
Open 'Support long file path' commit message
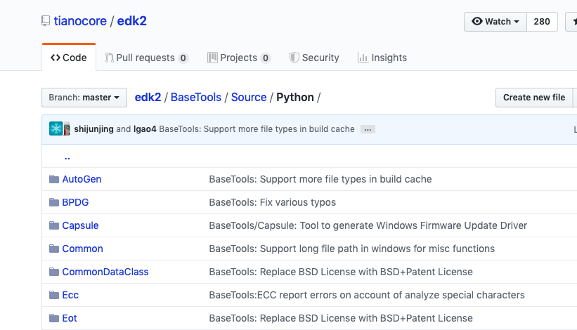(352, 249)
